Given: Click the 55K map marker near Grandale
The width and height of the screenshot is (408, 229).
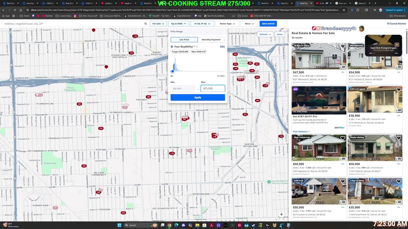Looking at the screenshot, I should [101, 128].
